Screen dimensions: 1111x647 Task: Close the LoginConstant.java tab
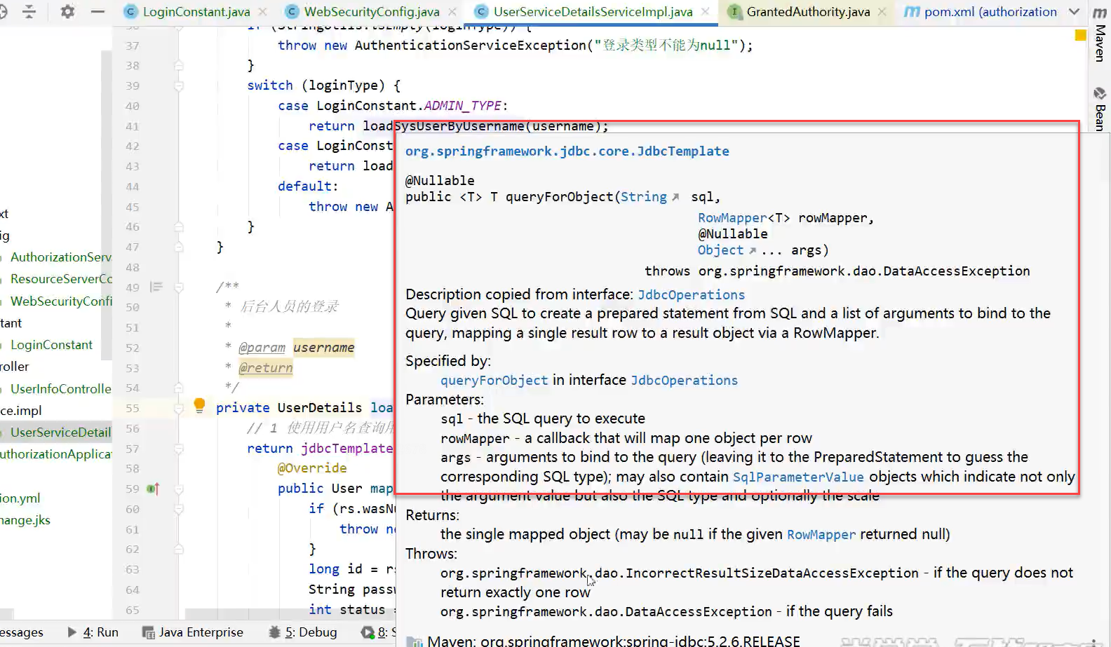(x=263, y=12)
